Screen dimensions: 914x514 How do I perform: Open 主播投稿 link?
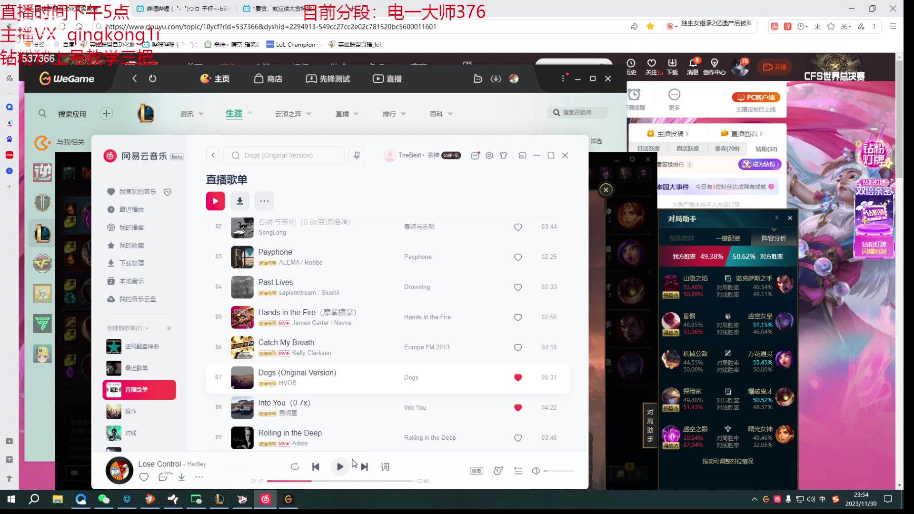click(x=668, y=134)
